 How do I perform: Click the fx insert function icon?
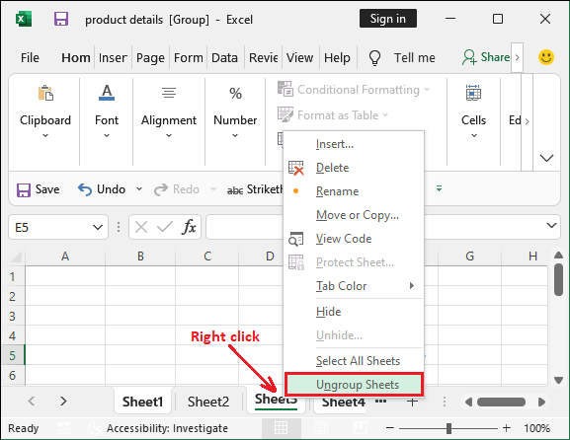pyautogui.click(x=189, y=227)
